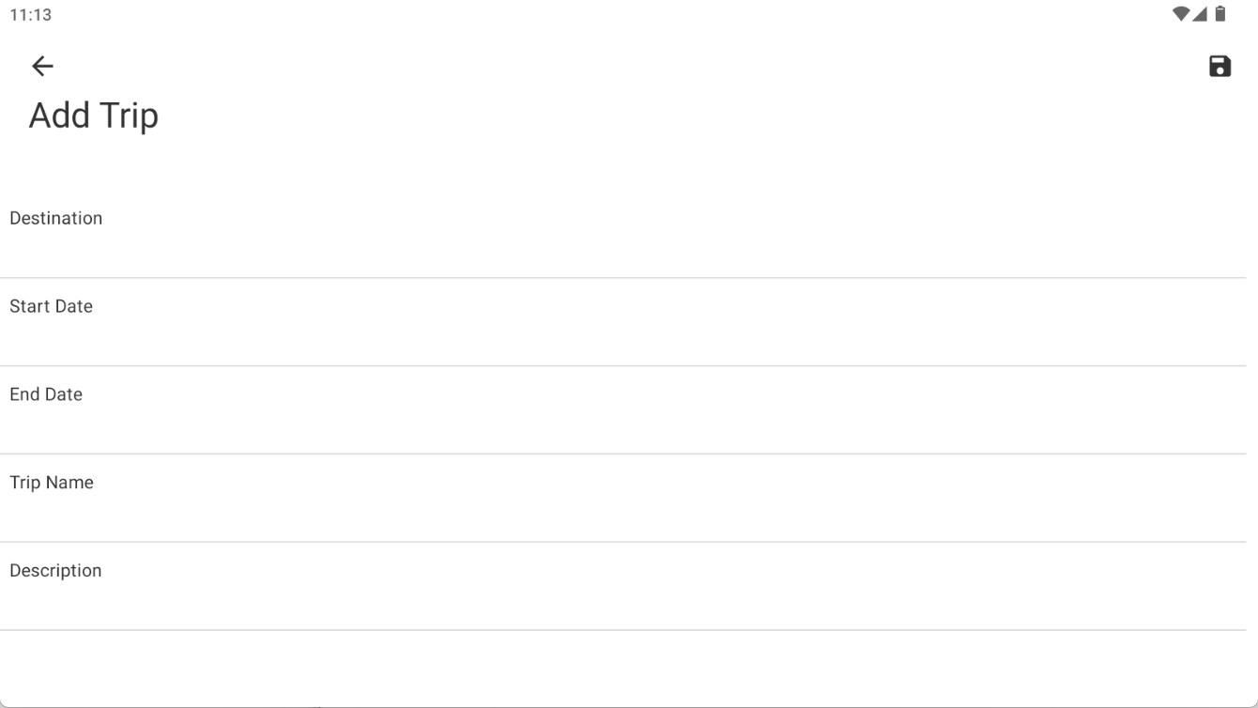Screen dimensions: 1258x708
Task: Click the underline beneath the Destination field
Action: pyautogui.click(x=623, y=277)
